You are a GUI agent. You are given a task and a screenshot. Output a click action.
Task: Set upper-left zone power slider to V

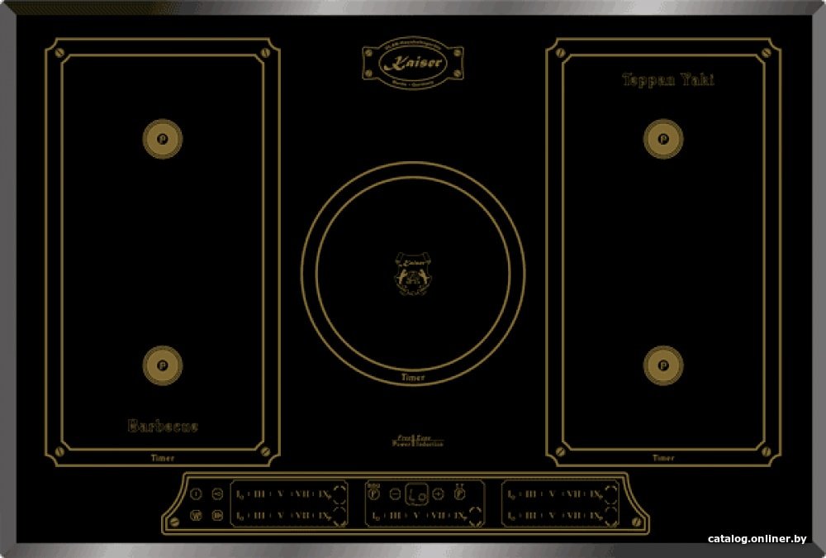280,494
